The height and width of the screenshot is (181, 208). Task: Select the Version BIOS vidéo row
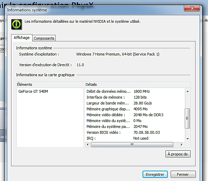click(x=135, y=132)
